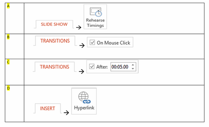Select the TRANSITIONS tab beside On Mouse Click

(55, 41)
